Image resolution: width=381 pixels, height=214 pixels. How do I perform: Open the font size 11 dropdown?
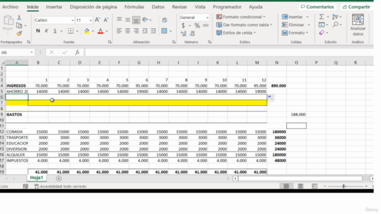90,20
